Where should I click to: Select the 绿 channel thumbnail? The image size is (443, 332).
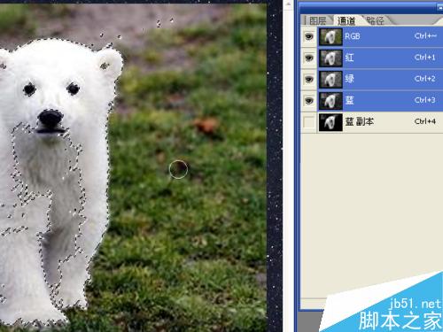(330, 80)
